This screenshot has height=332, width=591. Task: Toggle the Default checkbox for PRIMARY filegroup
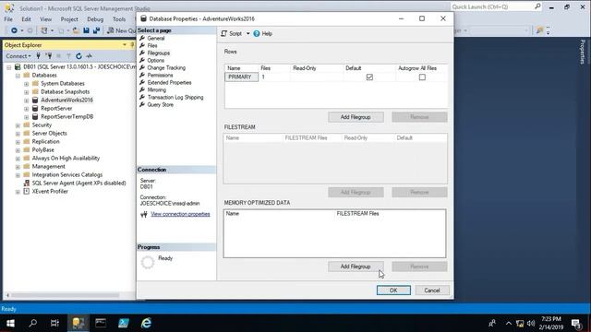coord(369,77)
